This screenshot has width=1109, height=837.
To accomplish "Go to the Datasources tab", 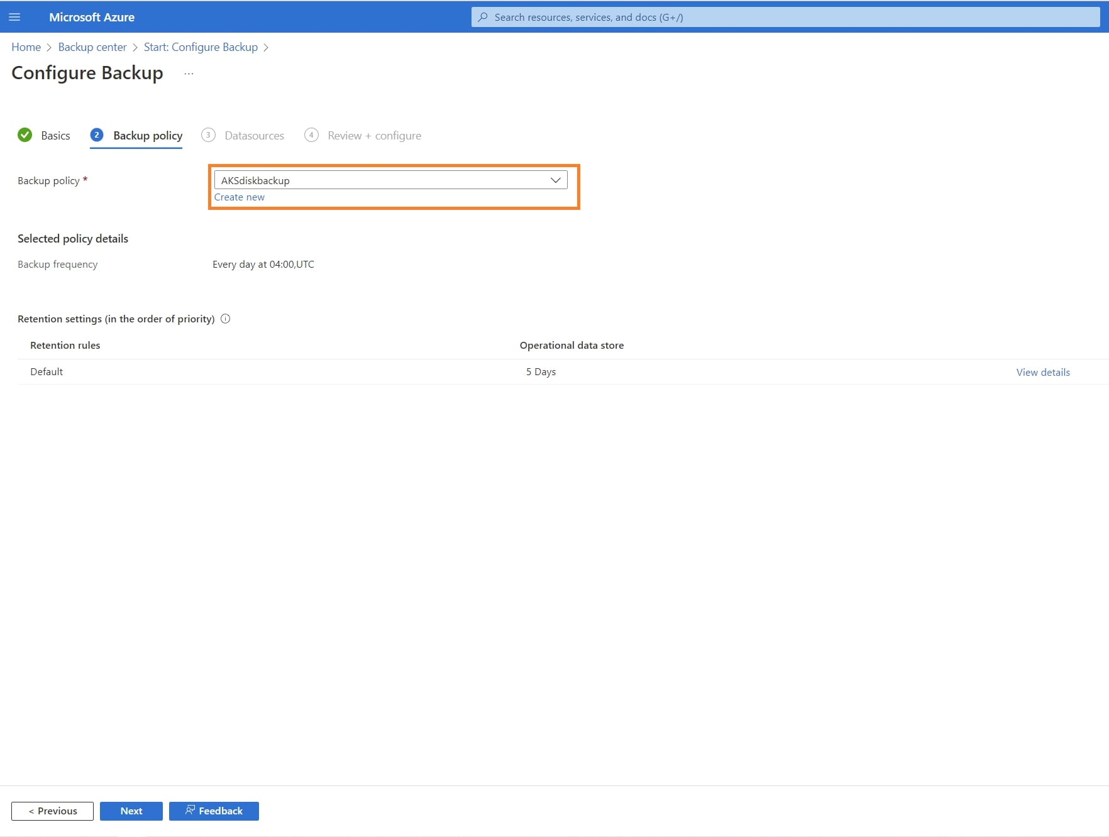I will 254,135.
